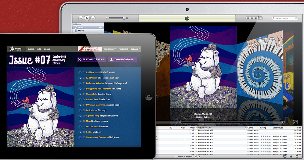
Task: Play track 04 Stargazing For Icecream
Action: pos(80,89)
